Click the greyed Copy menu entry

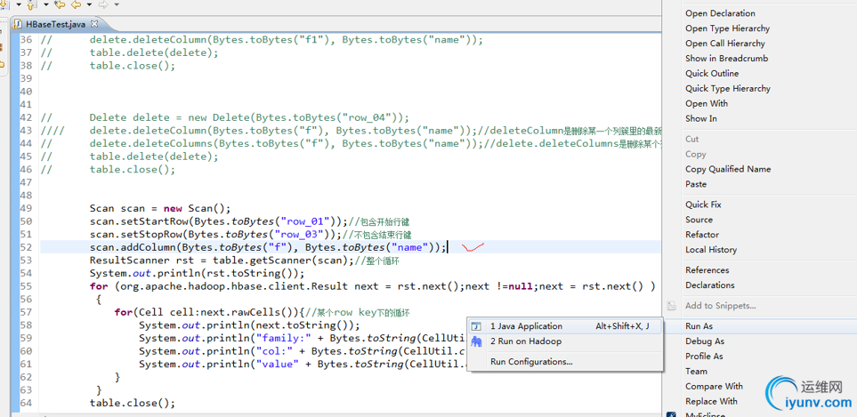click(696, 155)
